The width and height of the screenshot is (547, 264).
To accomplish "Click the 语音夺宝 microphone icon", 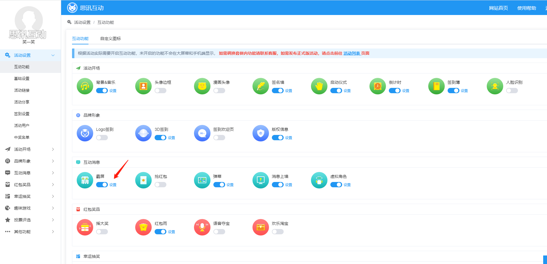I will tap(202, 227).
